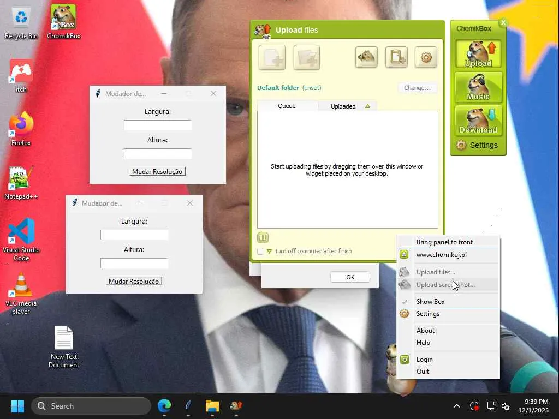Image resolution: width=559 pixels, height=419 pixels.
Task: Select Bring panel to front menu item
Action: [x=448, y=242]
